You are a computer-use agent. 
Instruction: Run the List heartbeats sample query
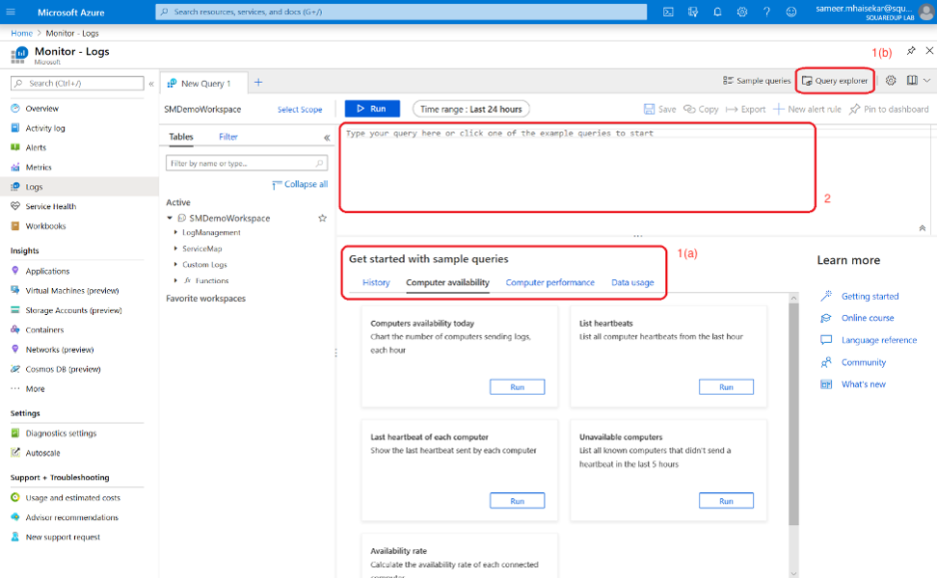[726, 386]
